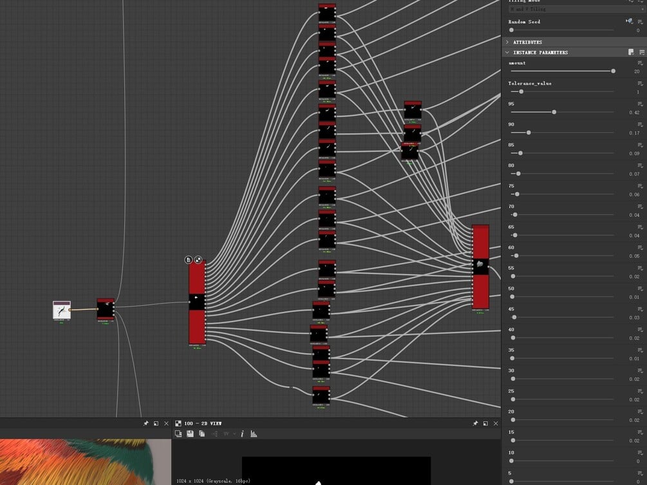Open the Random Seed parameter menu icon
Image resolution: width=647 pixels, height=485 pixels.
click(x=641, y=21)
